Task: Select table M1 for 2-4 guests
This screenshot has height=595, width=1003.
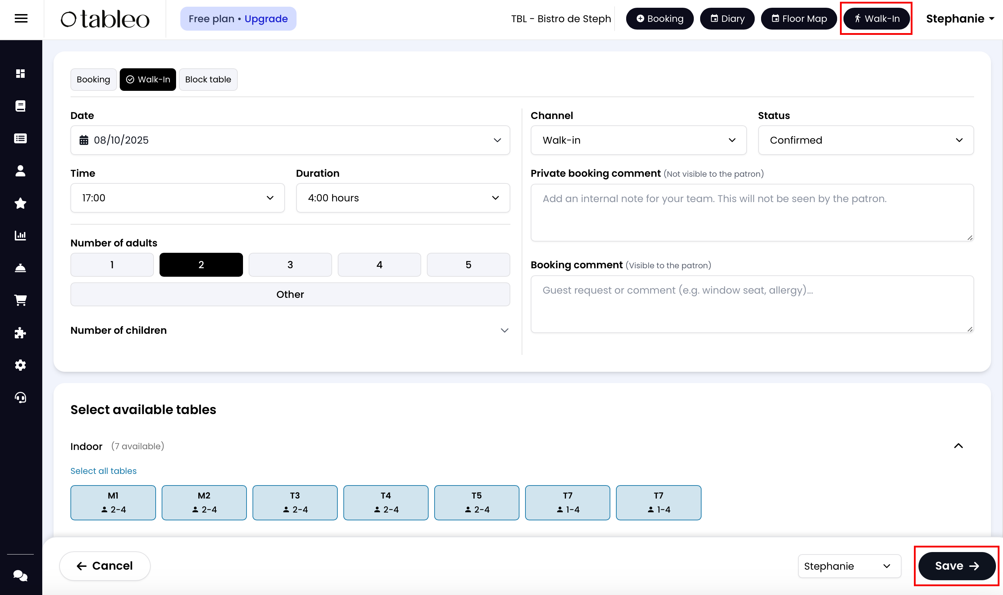Action: 113,502
